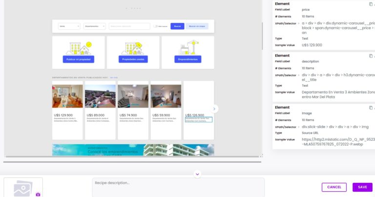The height and width of the screenshot is (197, 375).
Task: Click the camera icon on recipe thumbnail
Action: click(x=38, y=195)
